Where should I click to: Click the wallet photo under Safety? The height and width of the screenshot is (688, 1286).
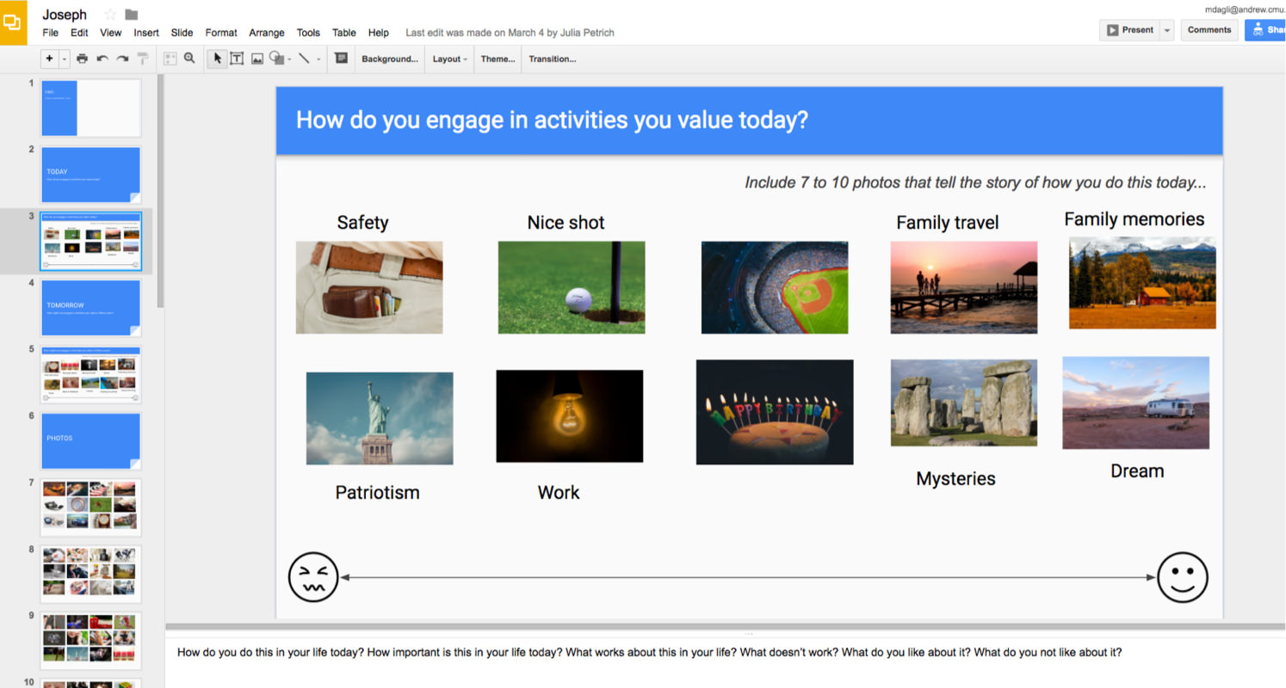[x=369, y=287]
